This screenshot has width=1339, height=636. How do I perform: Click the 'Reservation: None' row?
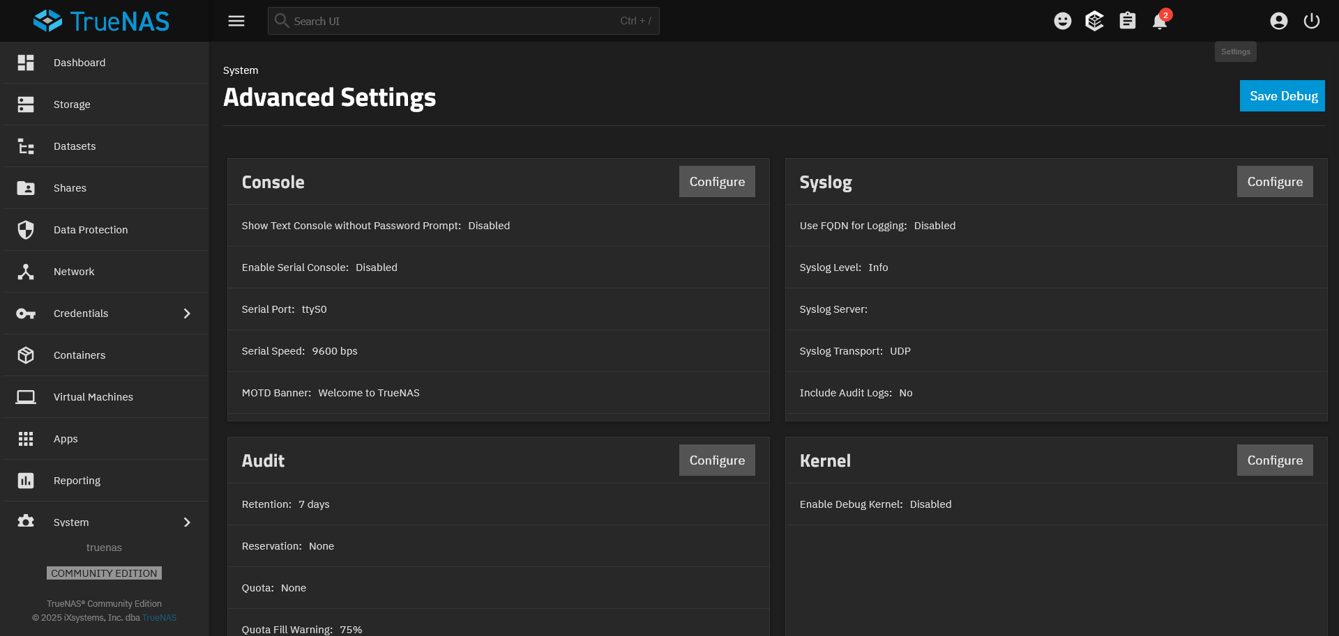[499, 546]
